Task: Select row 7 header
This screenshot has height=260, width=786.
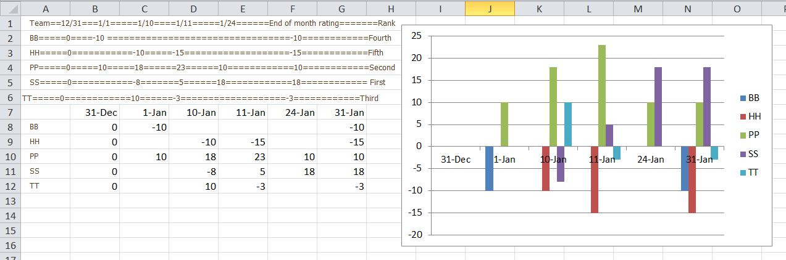Action: (x=10, y=112)
